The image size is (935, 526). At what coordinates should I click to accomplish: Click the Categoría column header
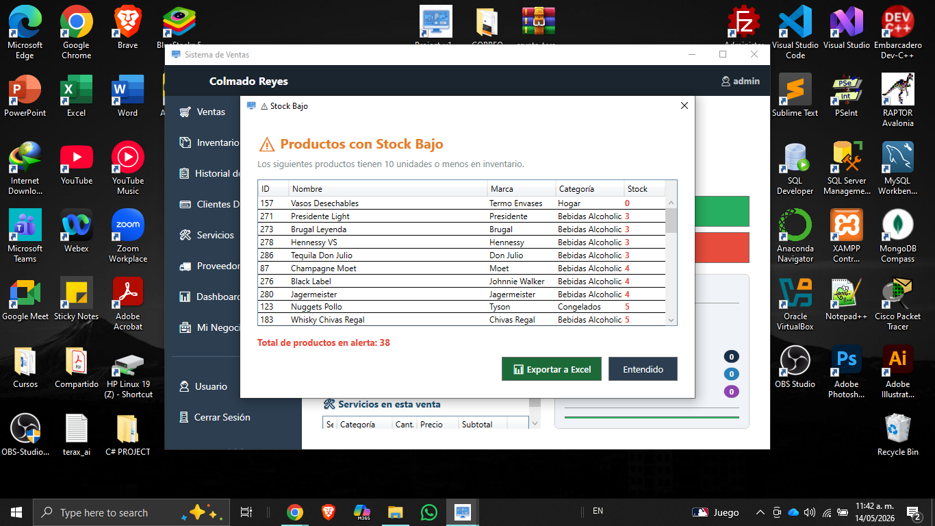point(590,188)
